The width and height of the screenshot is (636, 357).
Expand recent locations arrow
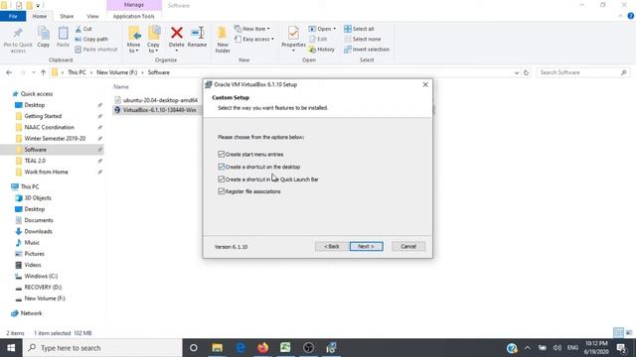point(33,72)
